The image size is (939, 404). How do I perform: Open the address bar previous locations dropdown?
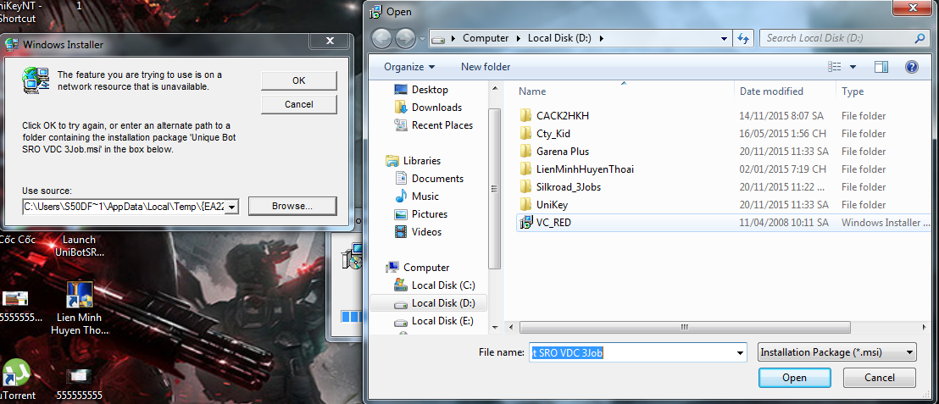(x=725, y=38)
